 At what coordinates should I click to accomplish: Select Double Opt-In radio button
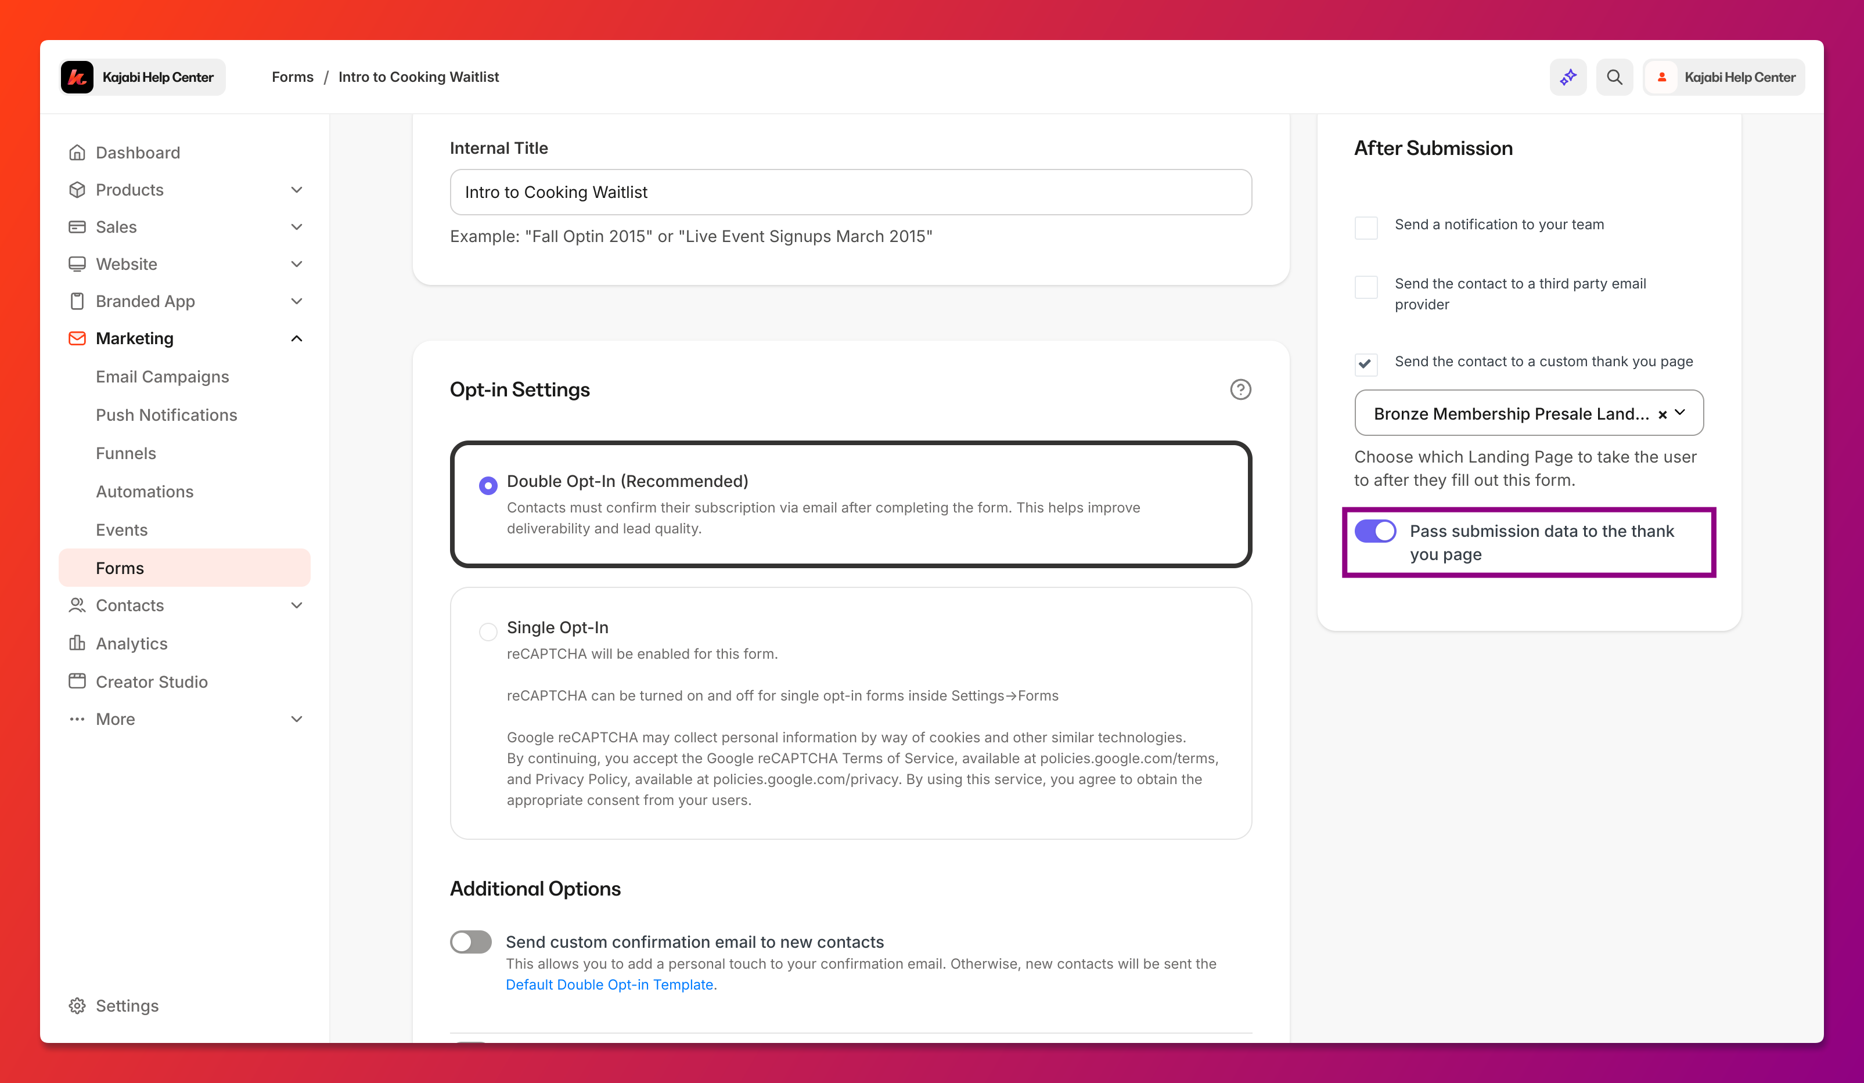coord(488,485)
